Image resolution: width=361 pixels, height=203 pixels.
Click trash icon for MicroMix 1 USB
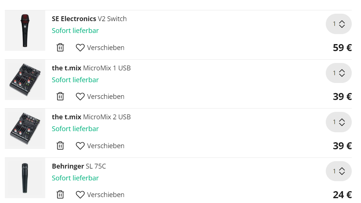tap(60, 96)
